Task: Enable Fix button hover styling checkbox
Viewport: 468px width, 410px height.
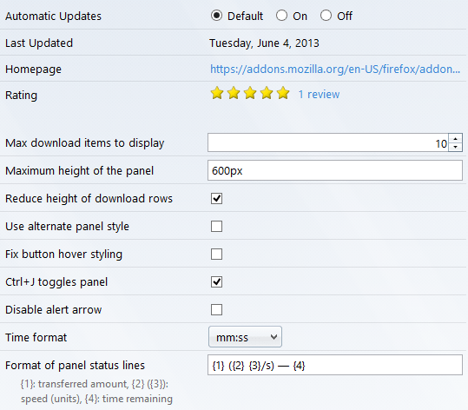Action: (x=216, y=255)
